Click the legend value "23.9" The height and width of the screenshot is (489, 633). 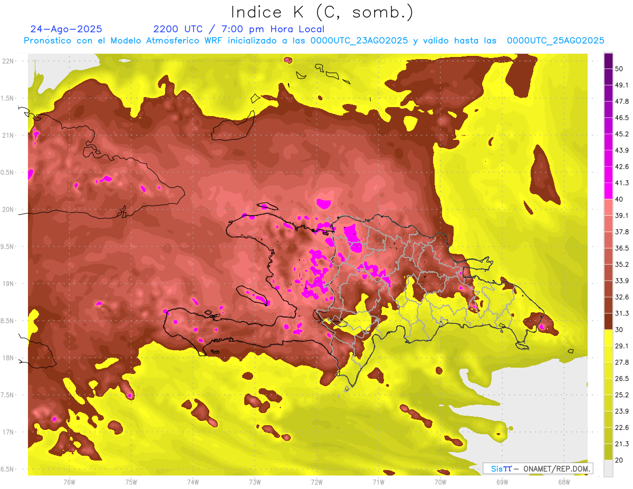(622, 411)
